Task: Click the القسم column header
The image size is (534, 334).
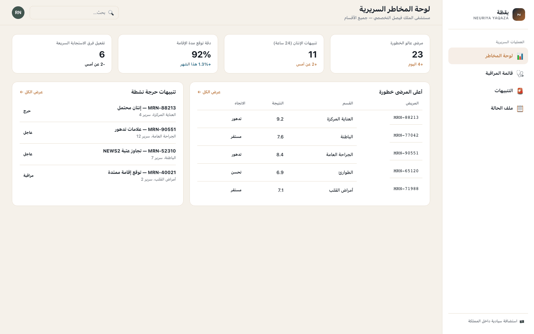Action: (347, 103)
